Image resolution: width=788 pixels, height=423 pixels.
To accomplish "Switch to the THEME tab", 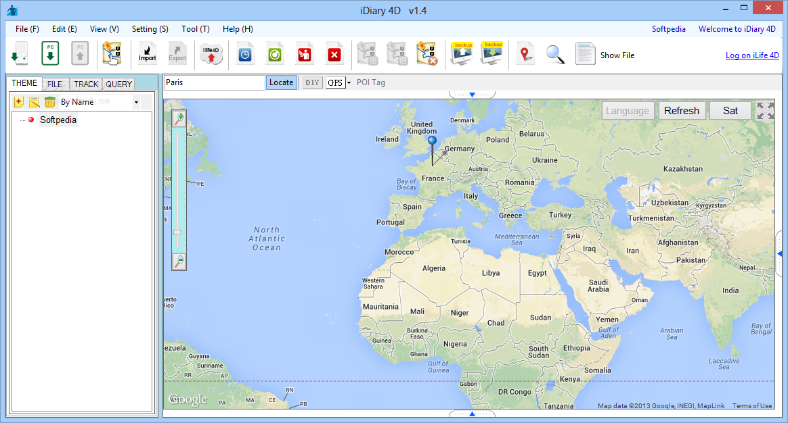I will pos(24,83).
